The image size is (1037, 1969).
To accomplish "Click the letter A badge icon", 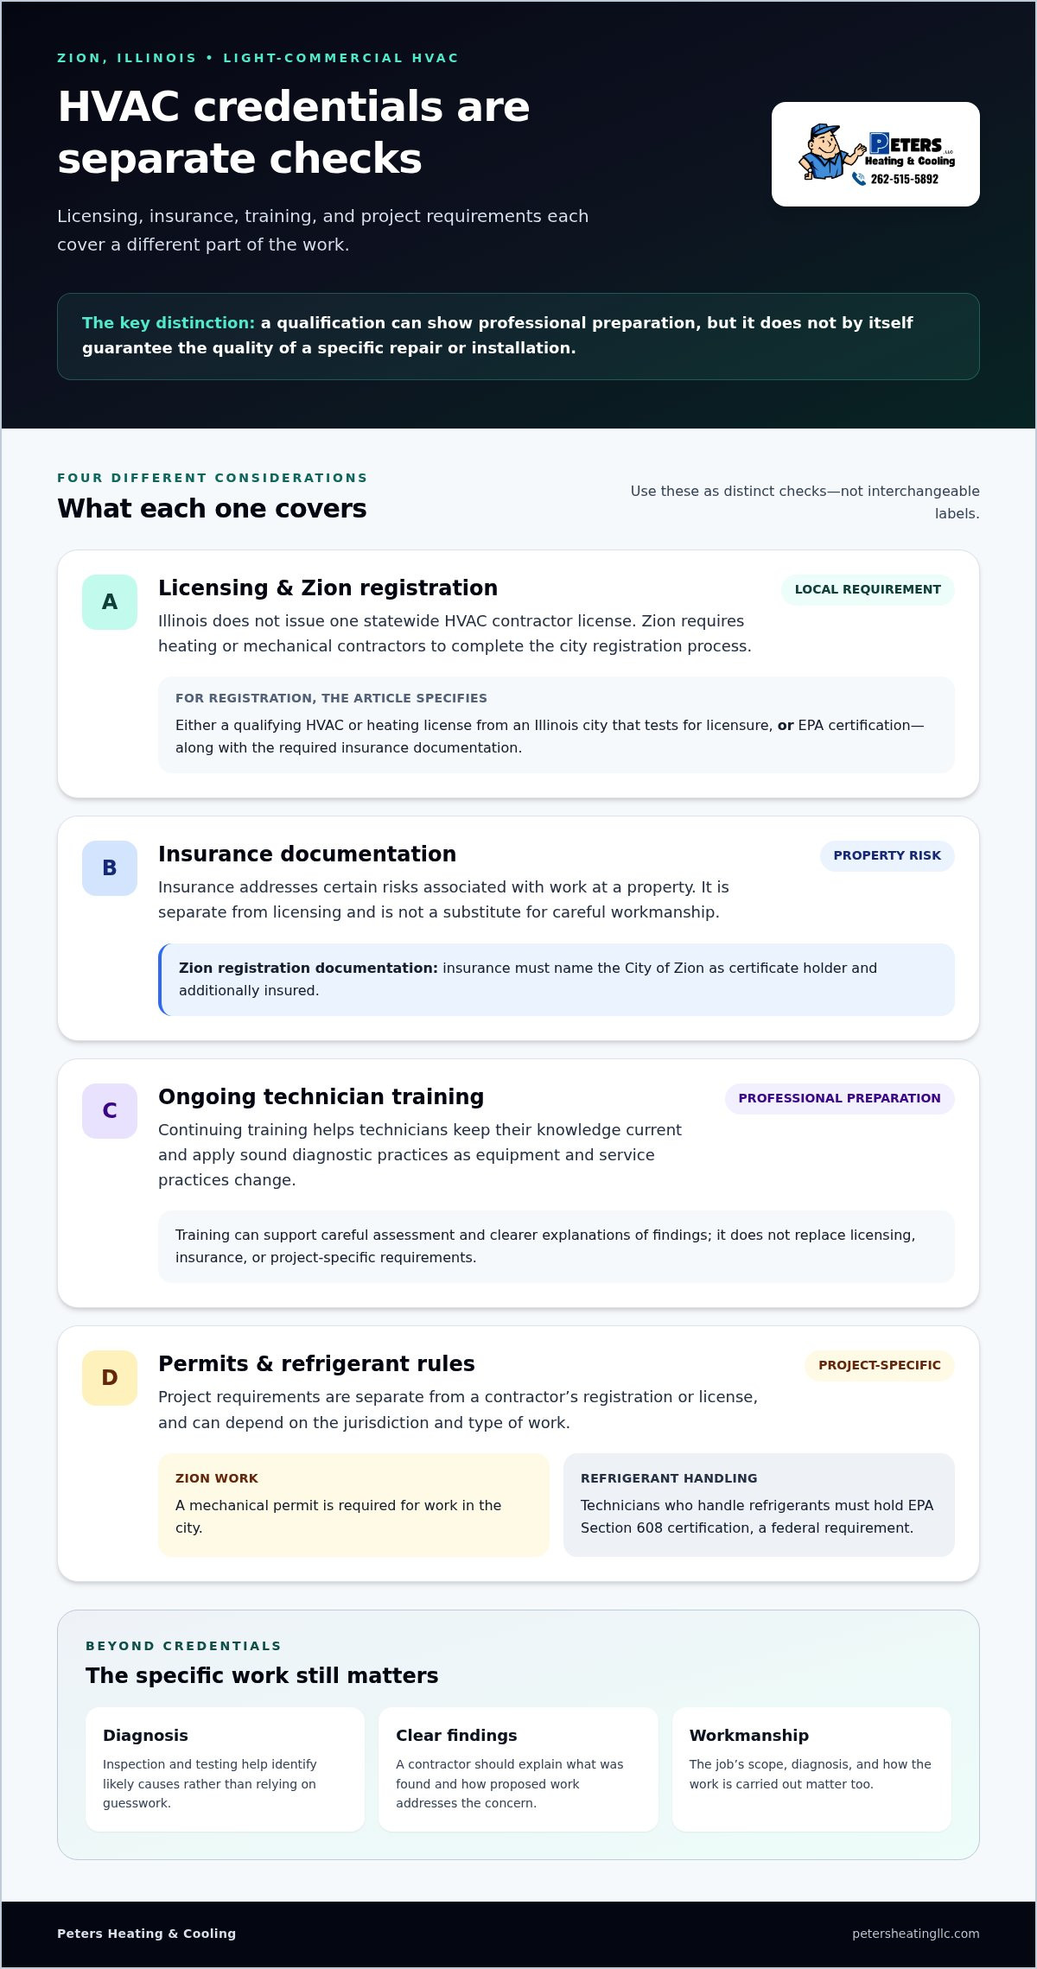I will (x=110, y=602).
